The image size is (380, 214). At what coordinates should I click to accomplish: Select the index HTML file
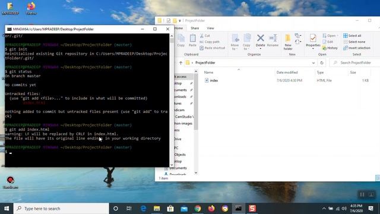click(214, 81)
